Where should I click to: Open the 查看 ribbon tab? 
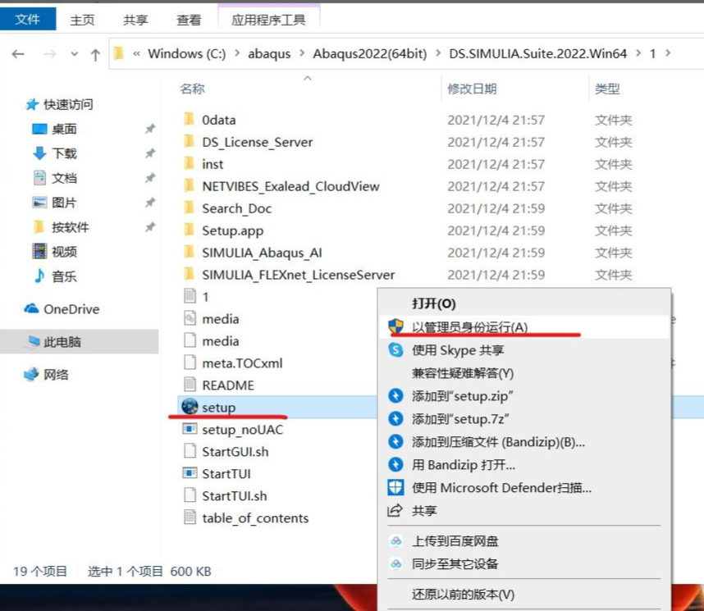click(189, 21)
